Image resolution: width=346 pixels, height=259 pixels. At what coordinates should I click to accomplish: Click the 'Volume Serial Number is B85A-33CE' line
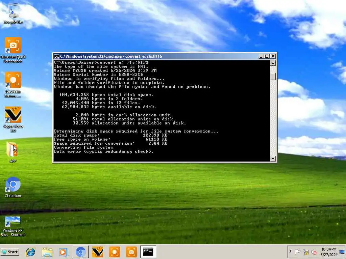pyautogui.click(x=98, y=75)
